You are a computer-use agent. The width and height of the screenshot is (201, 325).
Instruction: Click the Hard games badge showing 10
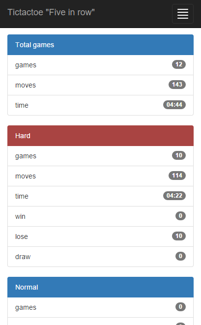(179, 155)
